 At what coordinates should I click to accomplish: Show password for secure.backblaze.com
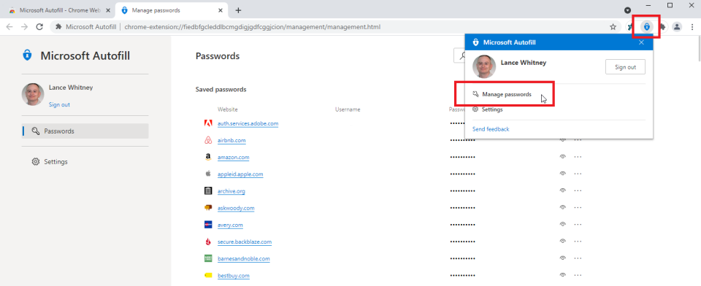(x=563, y=241)
